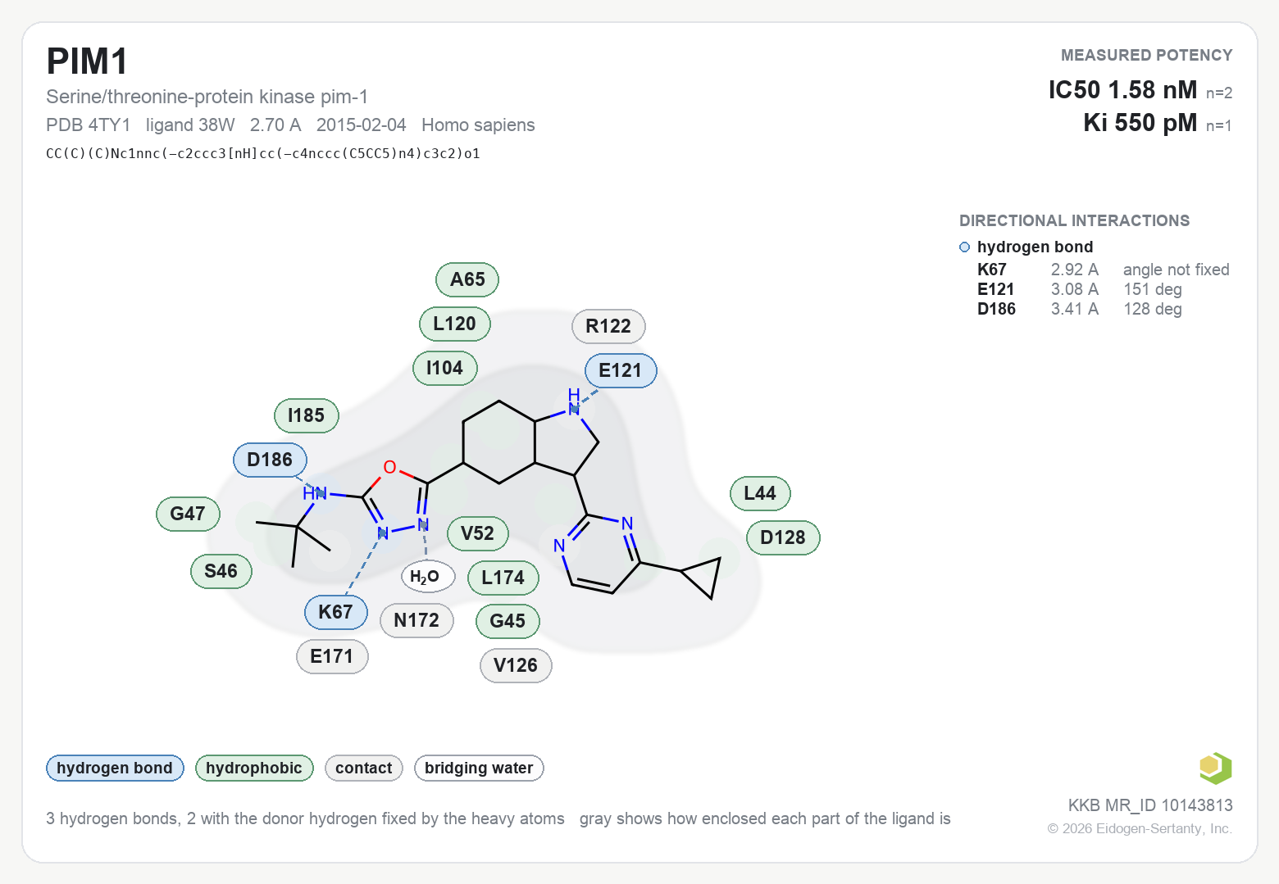Click residue label N172
The height and width of the screenshot is (884, 1279).
[x=416, y=620]
